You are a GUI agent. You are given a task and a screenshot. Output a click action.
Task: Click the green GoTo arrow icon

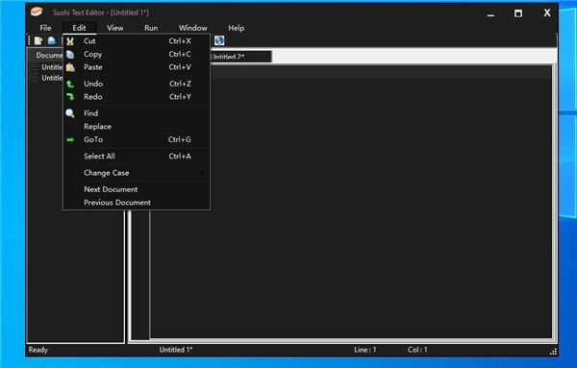pos(70,139)
